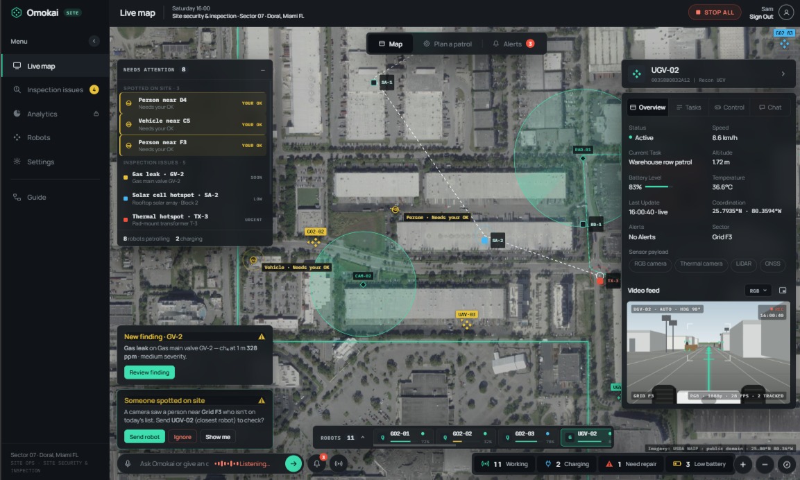Filter by 2 Charging status
The width and height of the screenshot is (800, 480).
567,464
